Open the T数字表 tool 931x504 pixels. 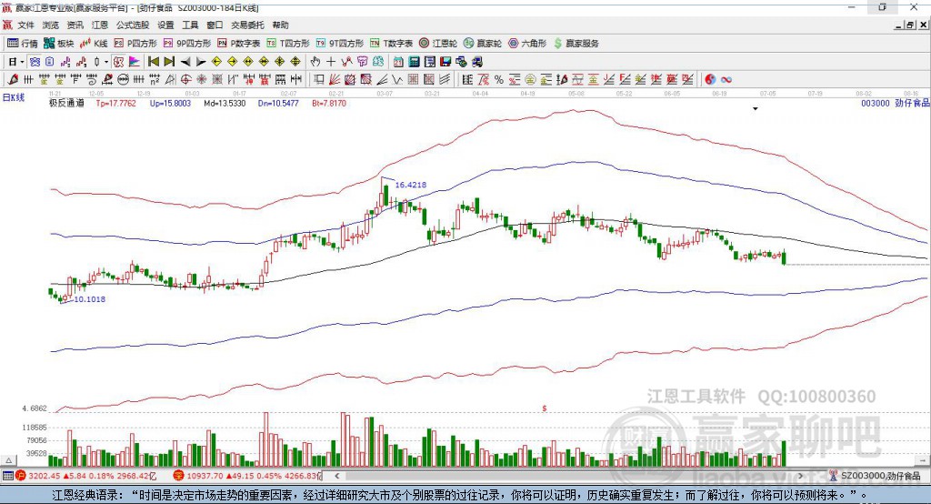(x=391, y=44)
